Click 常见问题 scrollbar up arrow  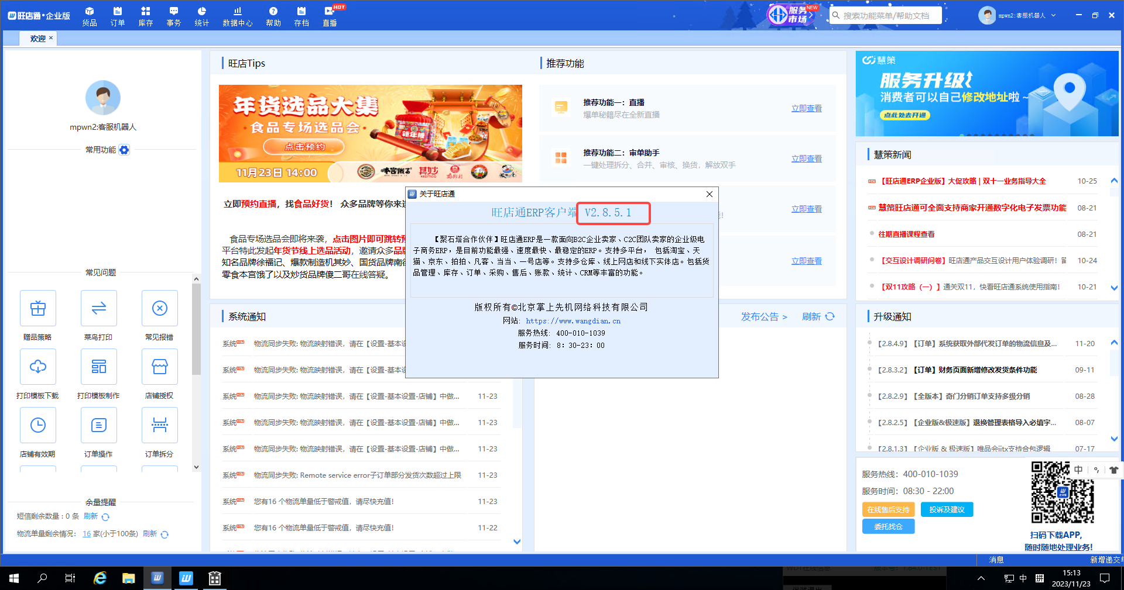pyautogui.click(x=196, y=279)
